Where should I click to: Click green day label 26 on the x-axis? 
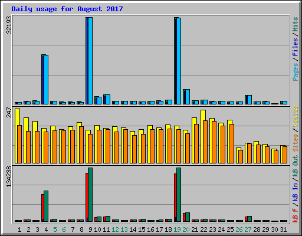[x=239, y=230]
